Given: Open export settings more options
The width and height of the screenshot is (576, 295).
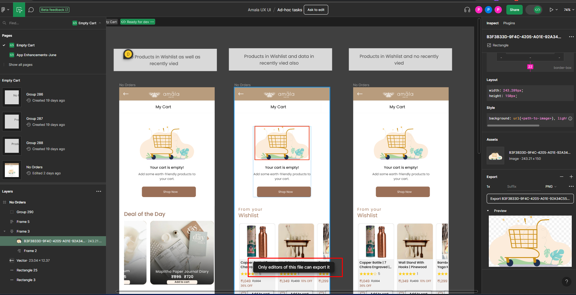Looking at the screenshot, I should coord(571,186).
